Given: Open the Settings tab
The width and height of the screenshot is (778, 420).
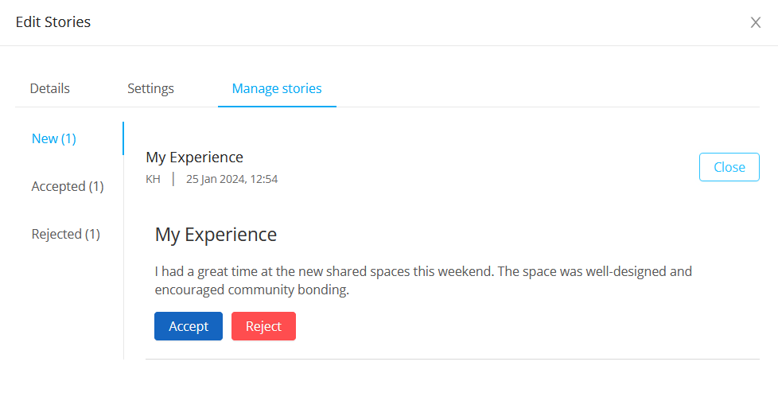Looking at the screenshot, I should click(x=150, y=88).
